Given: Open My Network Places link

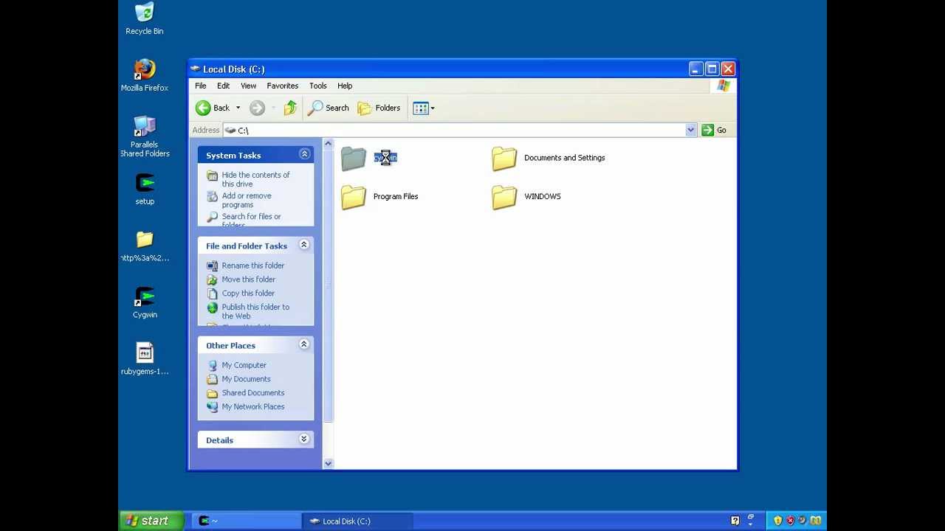Looking at the screenshot, I should (252, 406).
